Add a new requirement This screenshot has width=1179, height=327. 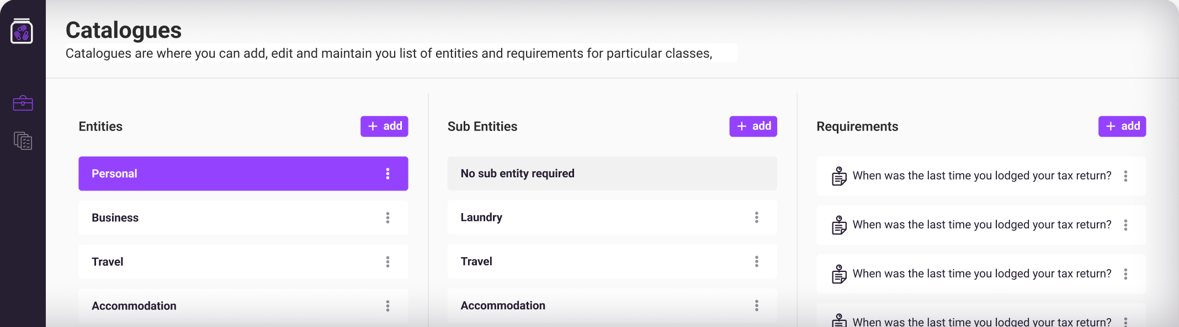coord(1122,126)
